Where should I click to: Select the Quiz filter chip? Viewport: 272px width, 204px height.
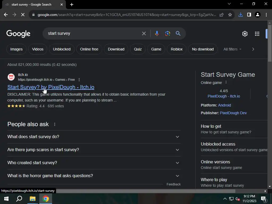[138, 49]
